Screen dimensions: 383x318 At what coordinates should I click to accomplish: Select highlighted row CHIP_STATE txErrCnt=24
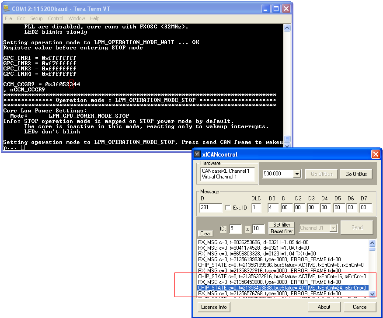pos(282,288)
